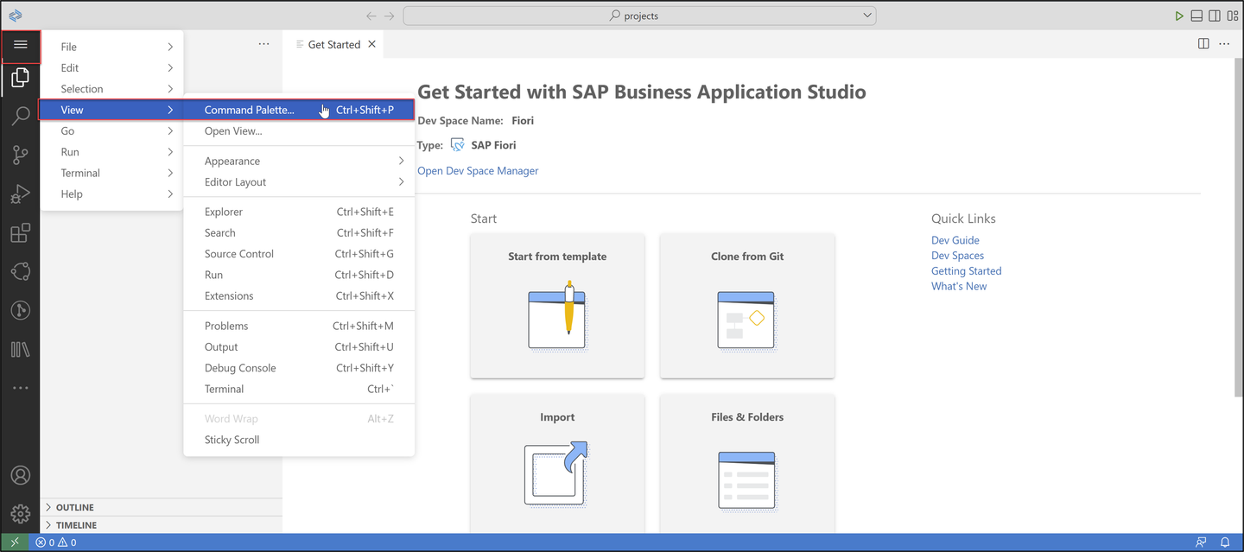
Task: Choose Open View... in submenu
Action: point(299,131)
